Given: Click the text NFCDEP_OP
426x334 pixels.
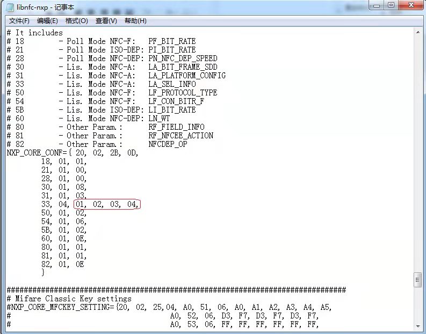Looking at the screenshot, I should (x=168, y=144).
